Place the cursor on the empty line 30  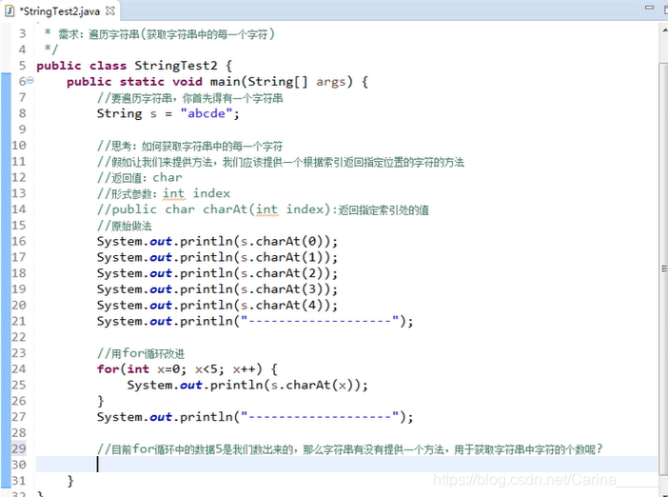(x=346, y=465)
